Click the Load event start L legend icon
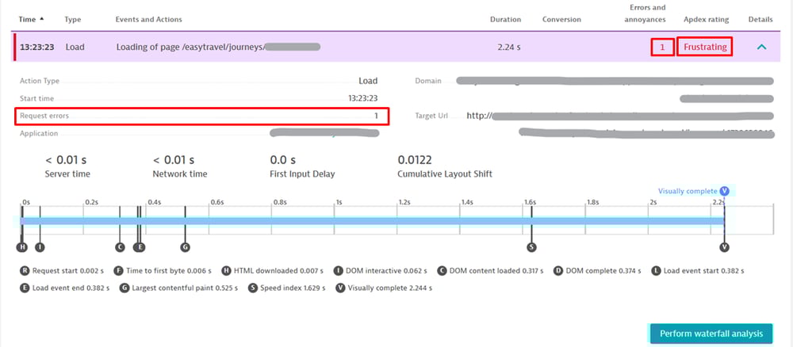This screenshot has width=793, height=347. [x=656, y=270]
